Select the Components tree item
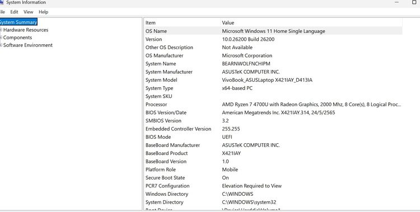The image size is (420, 212). pyautogui.click(x=17, y=37)
